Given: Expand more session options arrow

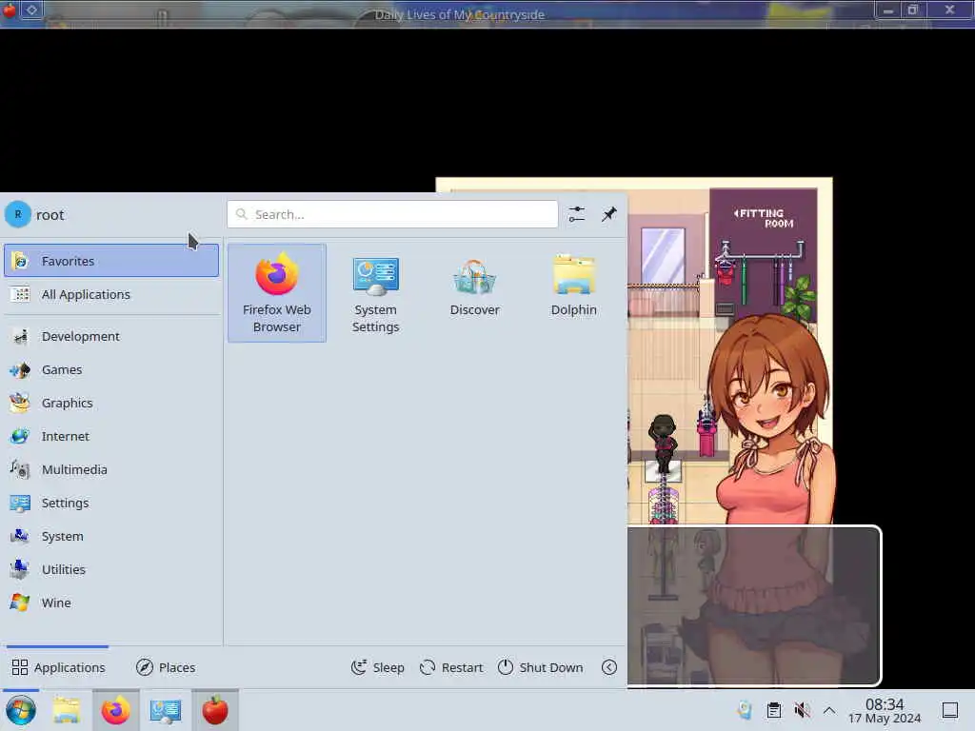Looking at the screenshot, I should (609, 667).
